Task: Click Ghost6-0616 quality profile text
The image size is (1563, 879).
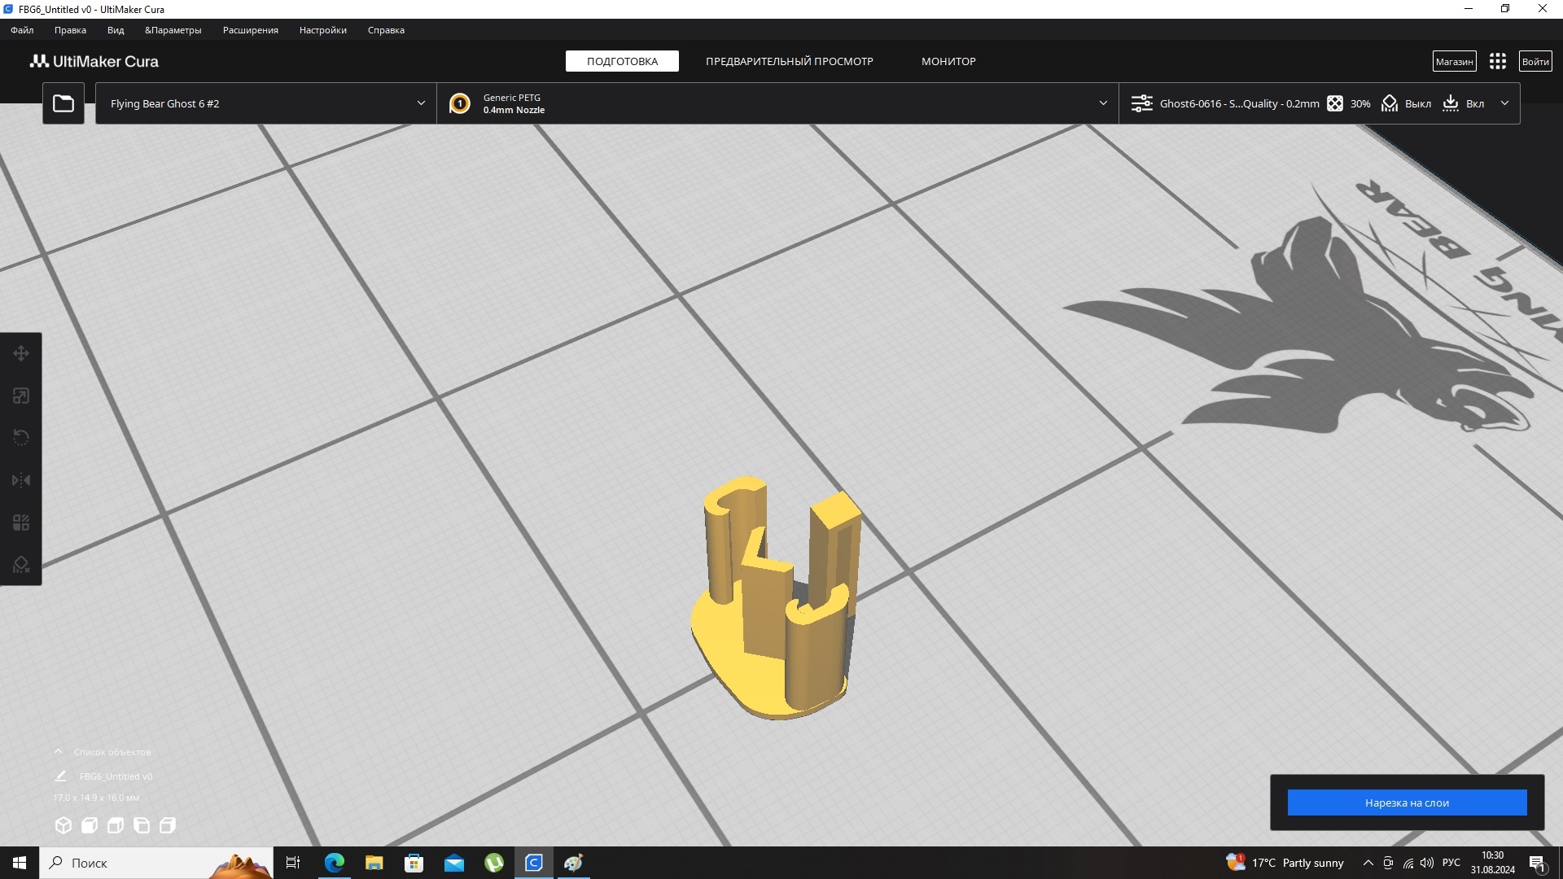Action: 1239,103
